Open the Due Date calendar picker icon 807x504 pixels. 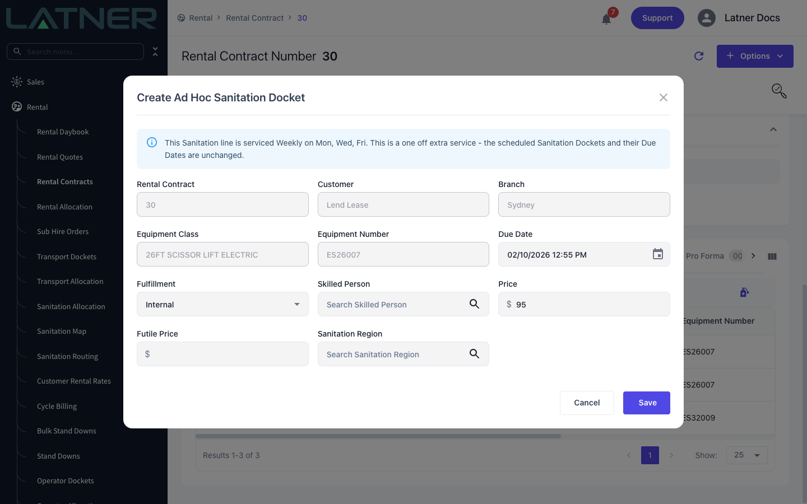658,254
